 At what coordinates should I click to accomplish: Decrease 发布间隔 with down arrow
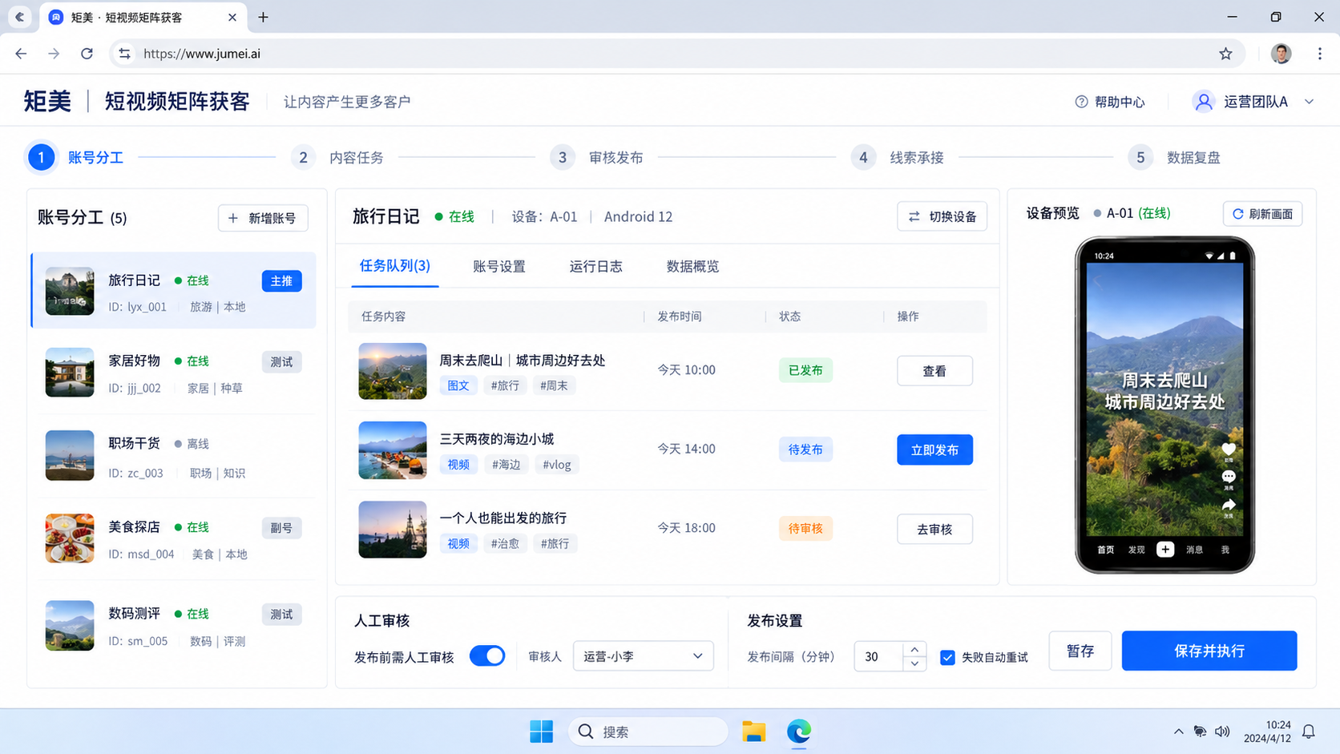914,663
